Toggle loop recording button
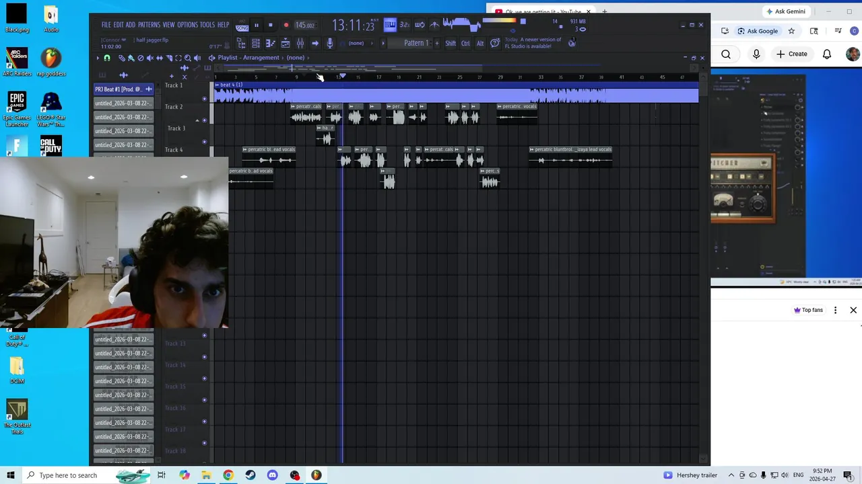The image size is (862, 484). (x=420, y=25)
